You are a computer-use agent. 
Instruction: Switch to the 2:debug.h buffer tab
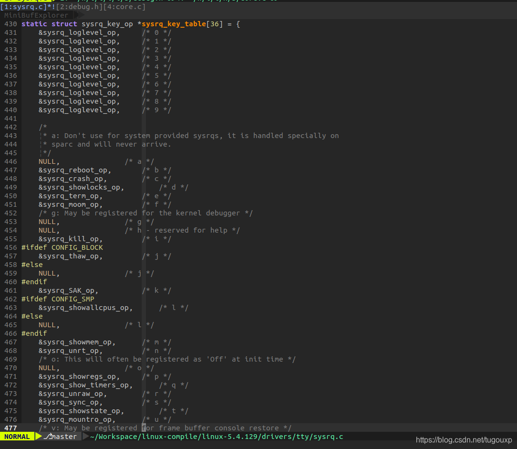click(x=80, y=7)
